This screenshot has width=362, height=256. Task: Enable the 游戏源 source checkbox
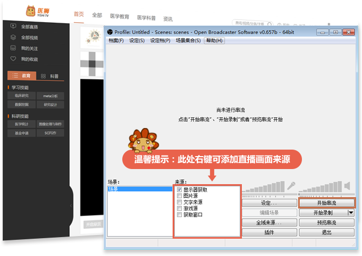point(180,208)
